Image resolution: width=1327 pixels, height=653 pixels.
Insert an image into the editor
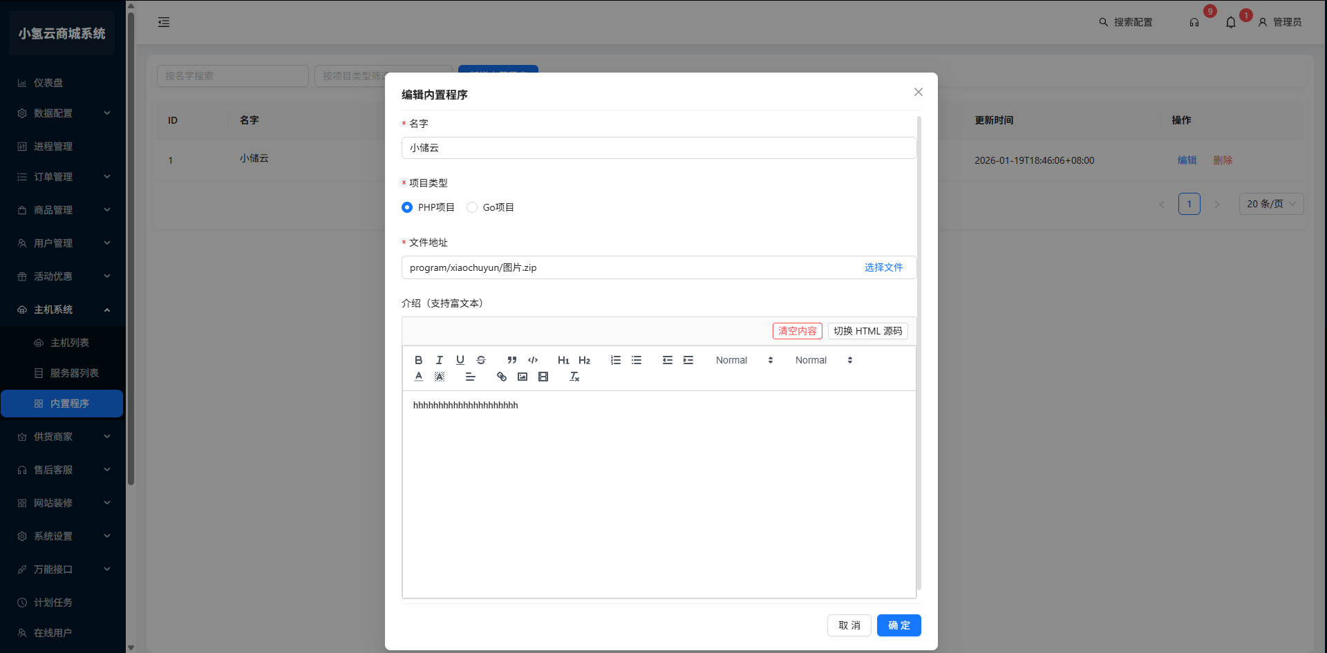tap(523, 377)
